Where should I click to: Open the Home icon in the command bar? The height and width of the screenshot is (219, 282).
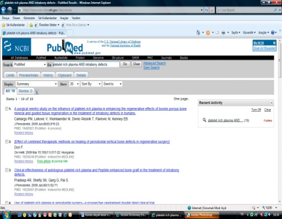pos(198,32)
